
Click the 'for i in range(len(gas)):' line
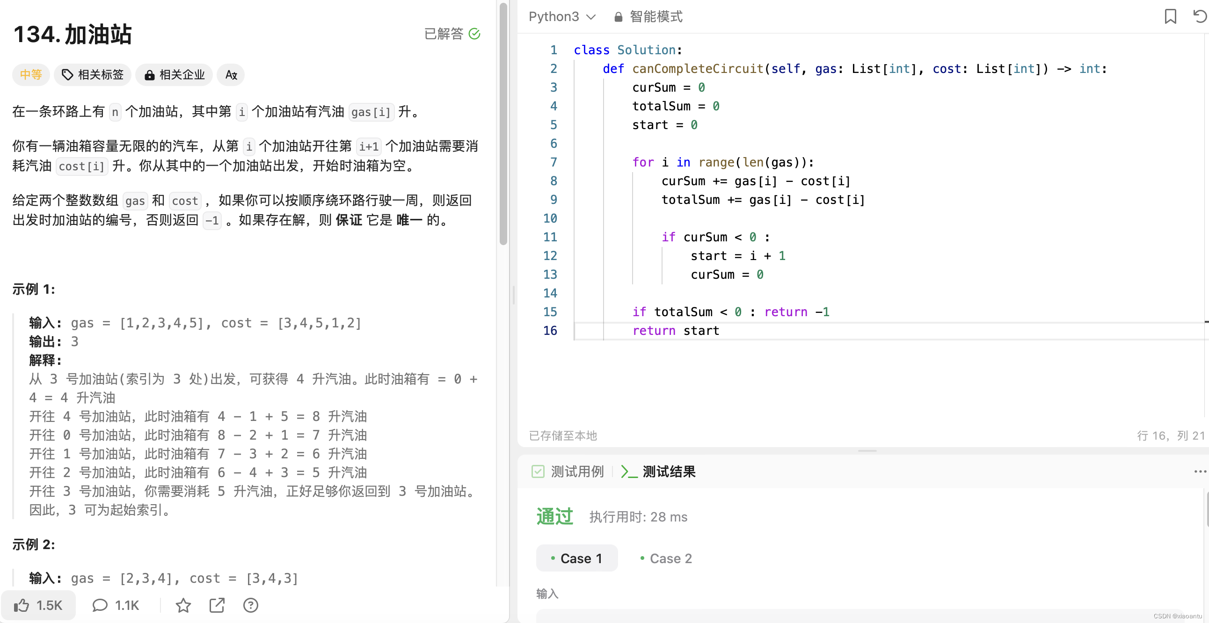(723, 162)
